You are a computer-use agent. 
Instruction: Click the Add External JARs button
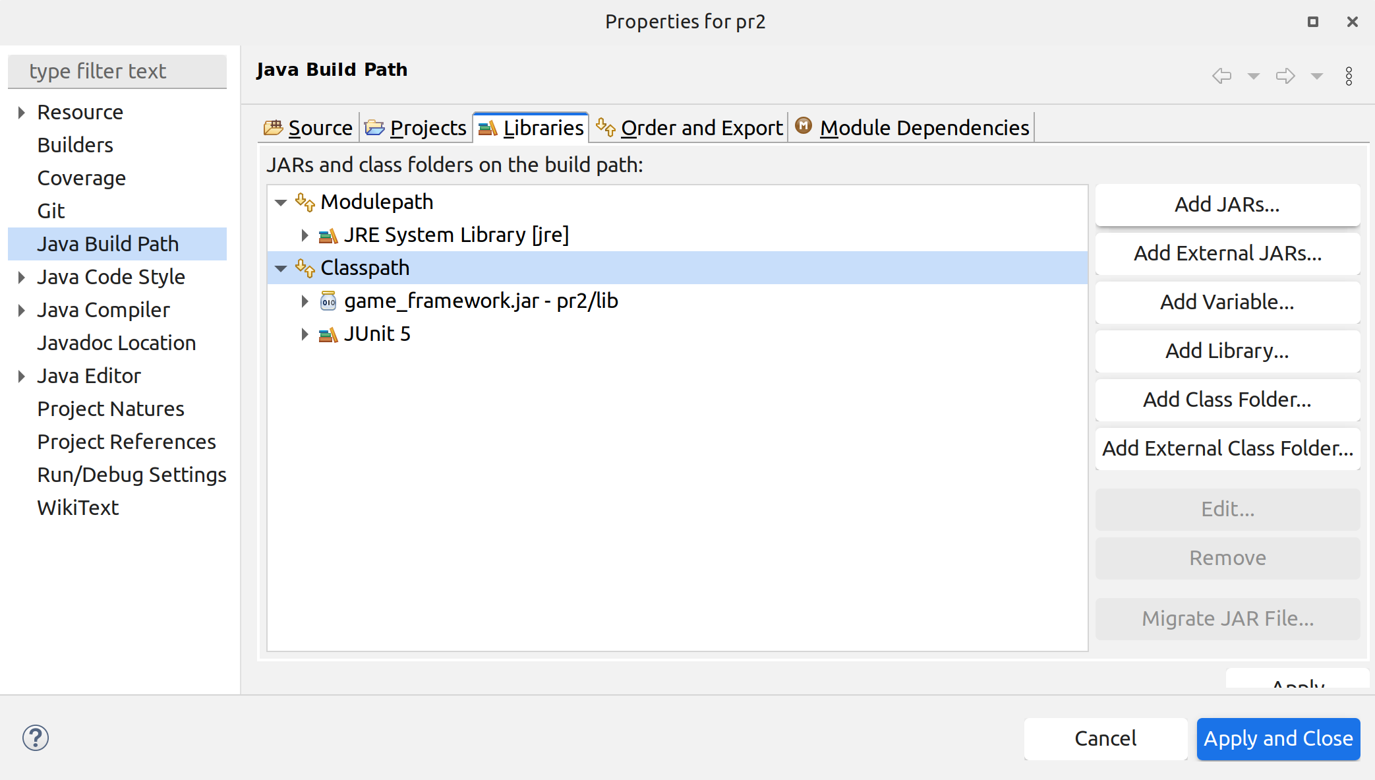point(1227,253)
